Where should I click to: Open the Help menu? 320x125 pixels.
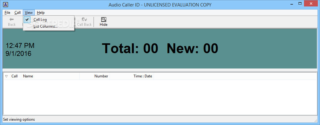[41, 13]
